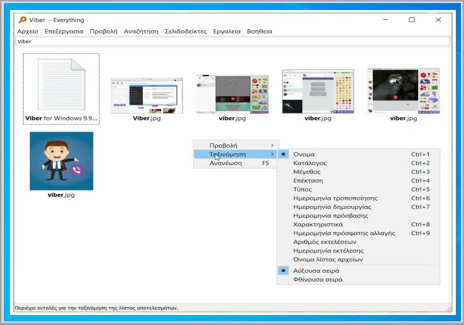Open the Προβολή menu in menu bar
The width and height of the screenshot is (464, 325).
click(x=104, y=32)
